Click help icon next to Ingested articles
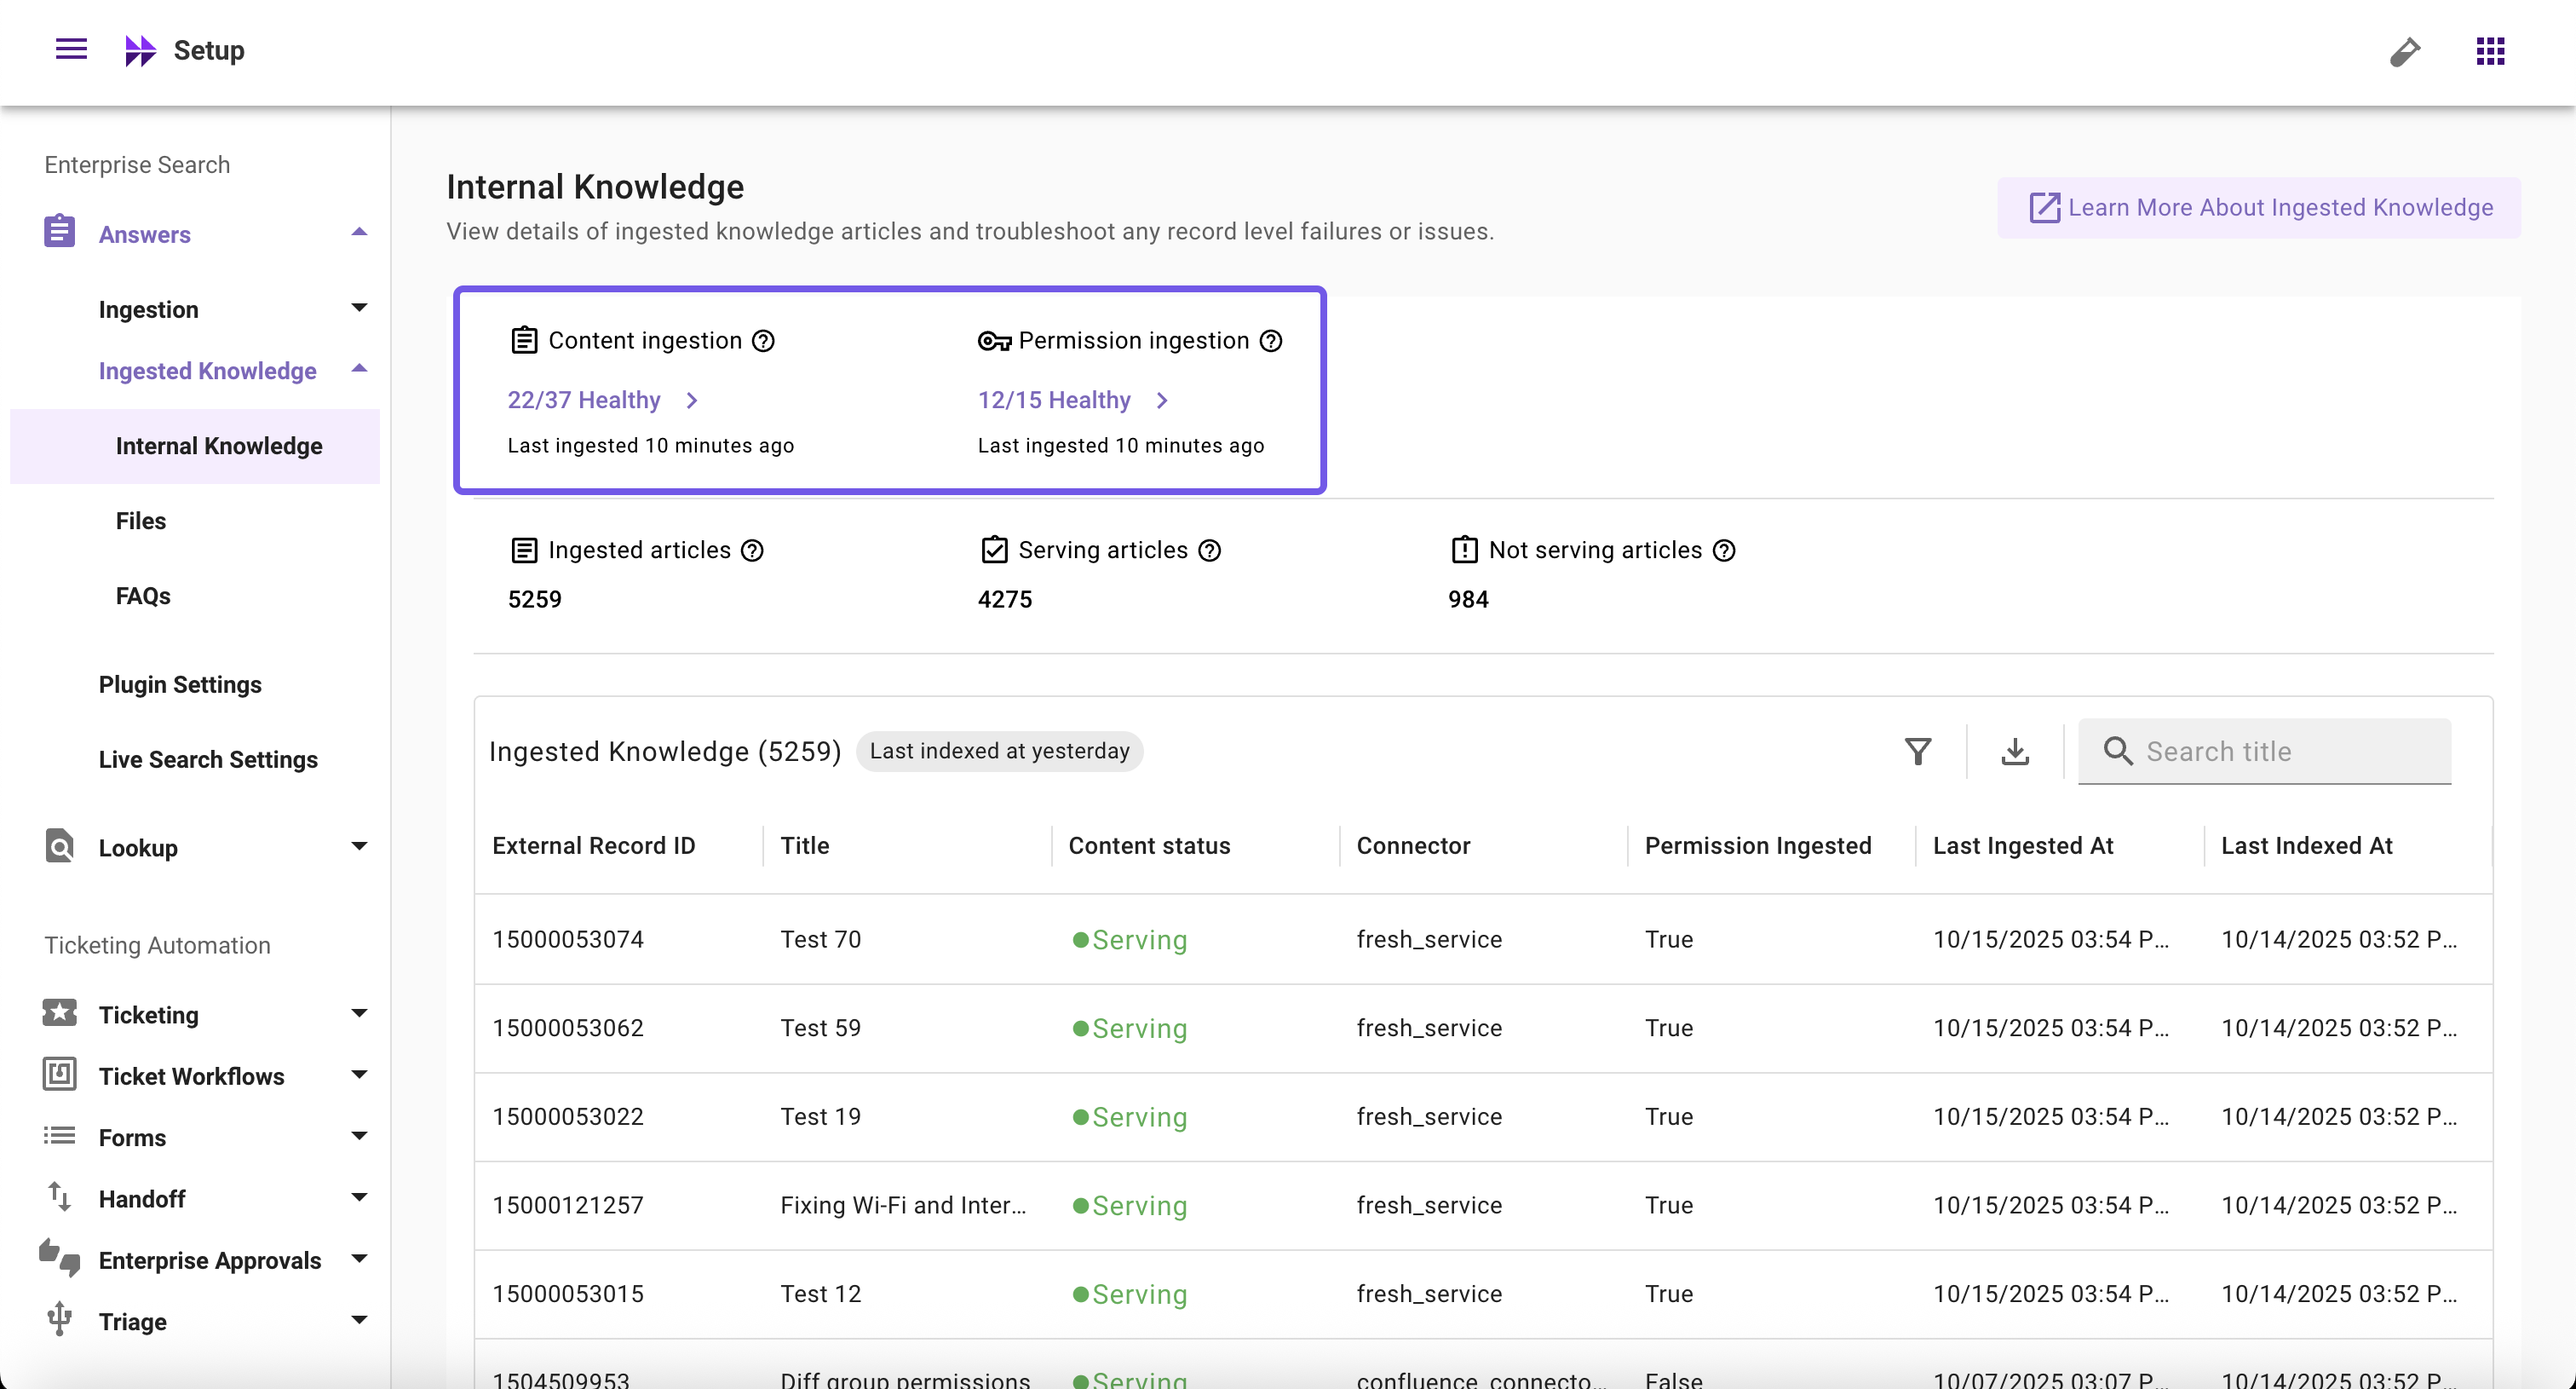Viewport: 2576px width, 1389px height. pos(752,550)
